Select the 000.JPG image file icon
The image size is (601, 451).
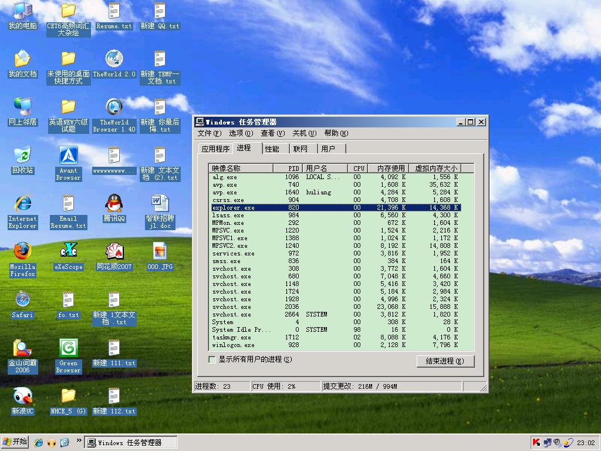160,257
